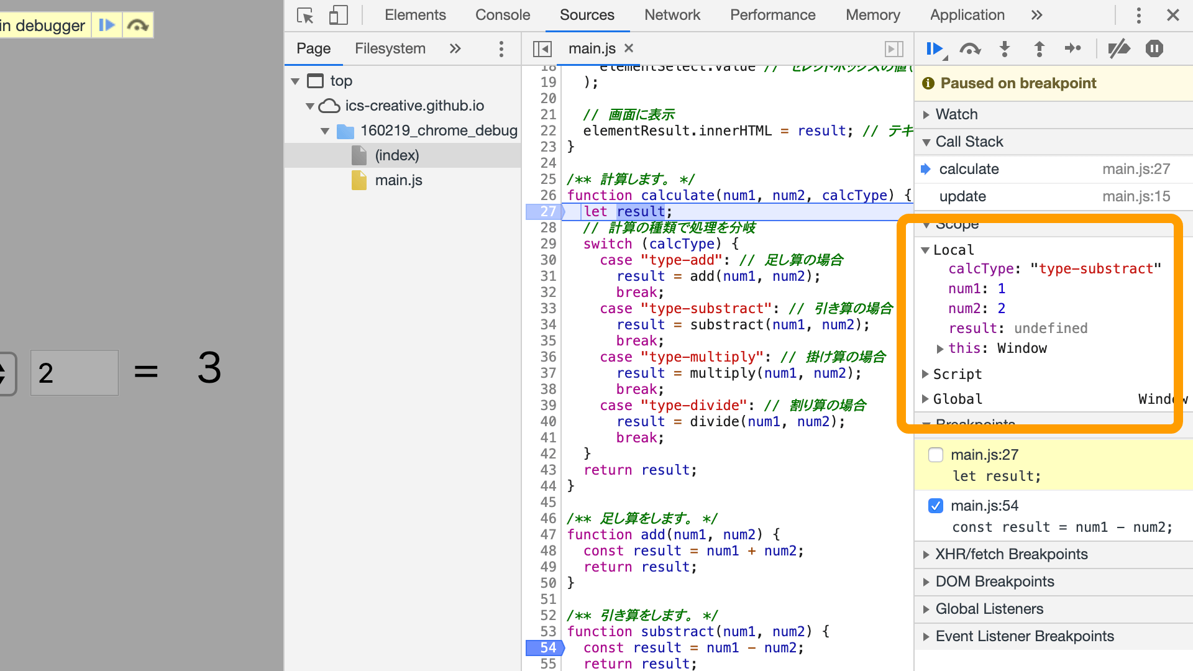Click the Navigate files back arrow icon

[542, 47]
